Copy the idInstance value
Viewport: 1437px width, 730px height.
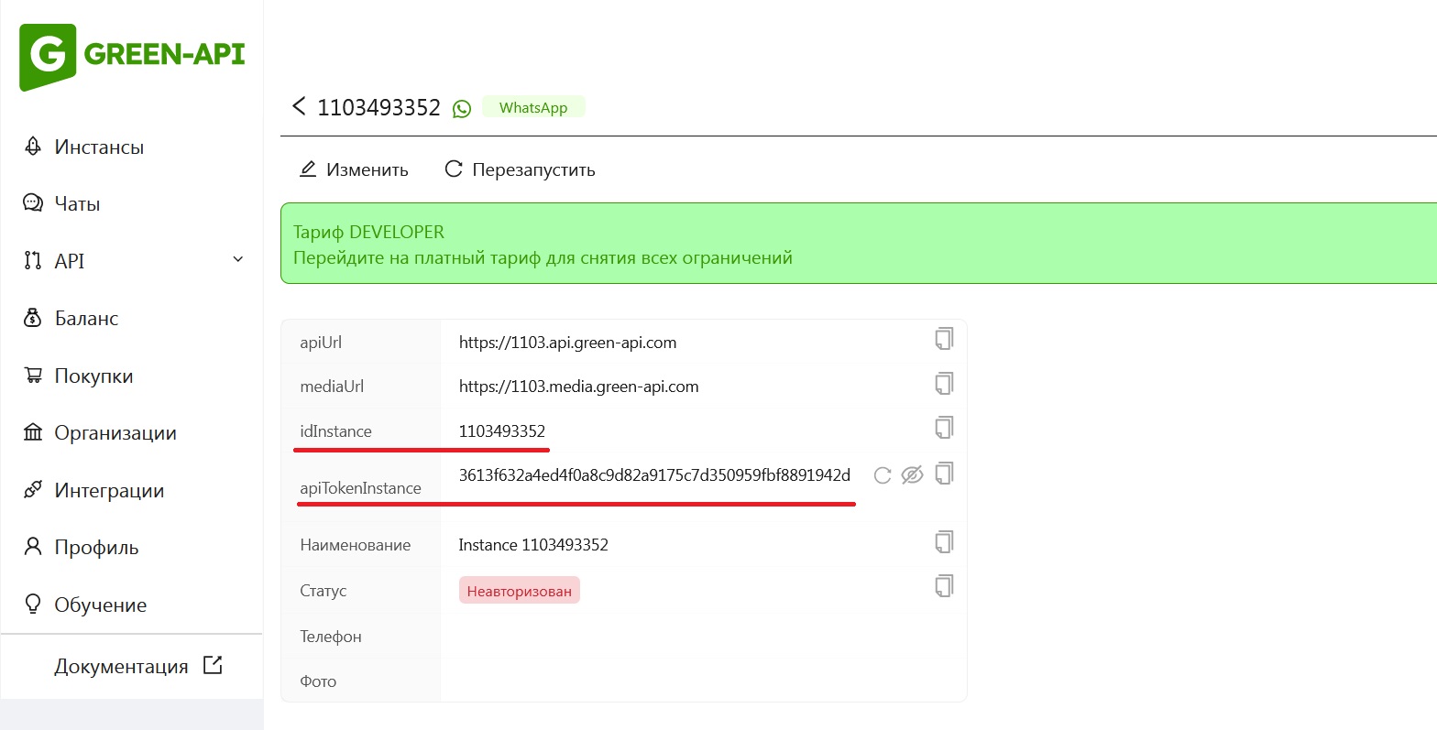point(944,428)
